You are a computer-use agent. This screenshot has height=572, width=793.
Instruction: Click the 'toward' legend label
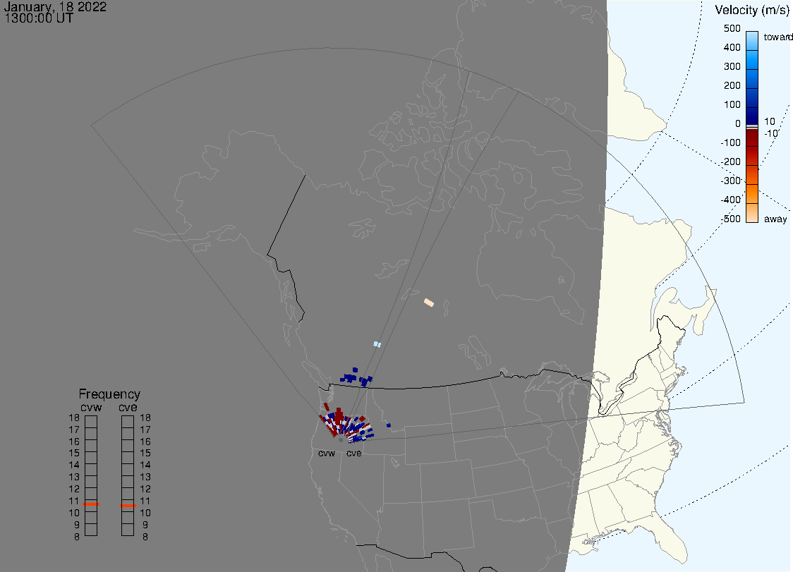[x=777, y=37]
